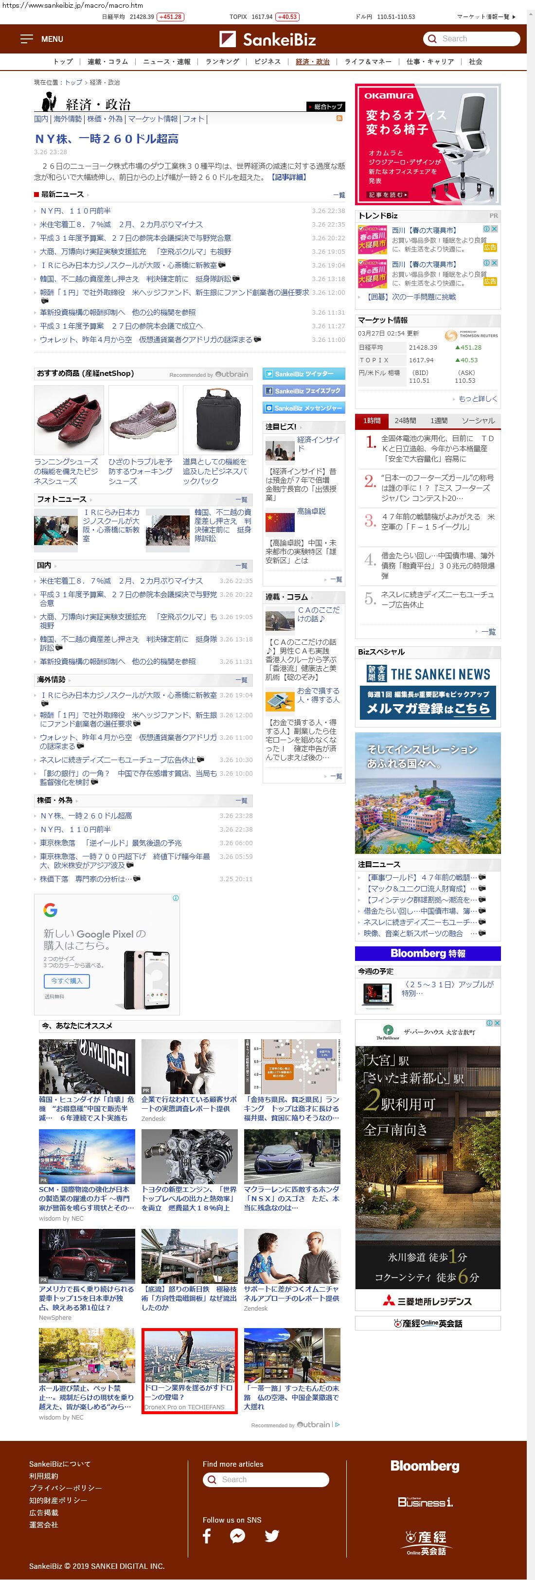Open 一覧 link for 海外情勢 section
Screen dimensions: 535x1580
click(x=241, y=680)
